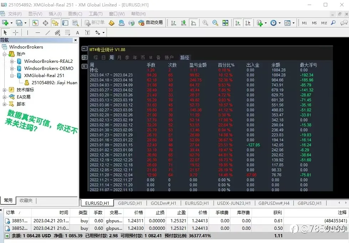Open the Indicators dropdown arrow
This screenshot has width=349, height=243.
[266, 23]
